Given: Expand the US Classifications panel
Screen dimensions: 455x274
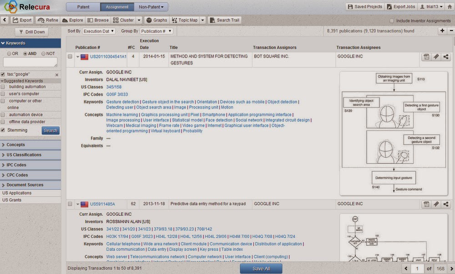Looking at the screenshot, I should pyautogui.click(x=30, y=155).
